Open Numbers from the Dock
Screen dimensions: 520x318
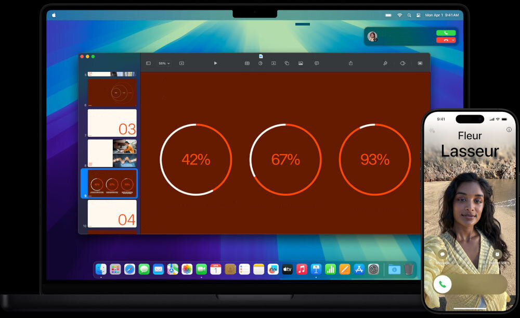[x=330, y=269]
